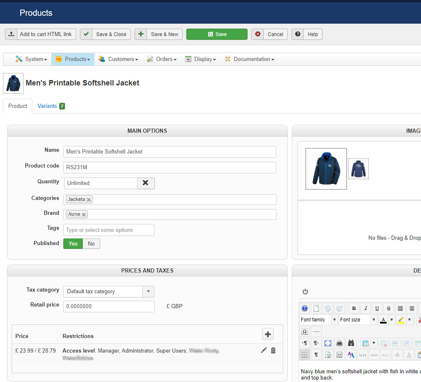Screen dimensions: 421x382
Task: Click the Product code input field
Action: coord(170,168)
